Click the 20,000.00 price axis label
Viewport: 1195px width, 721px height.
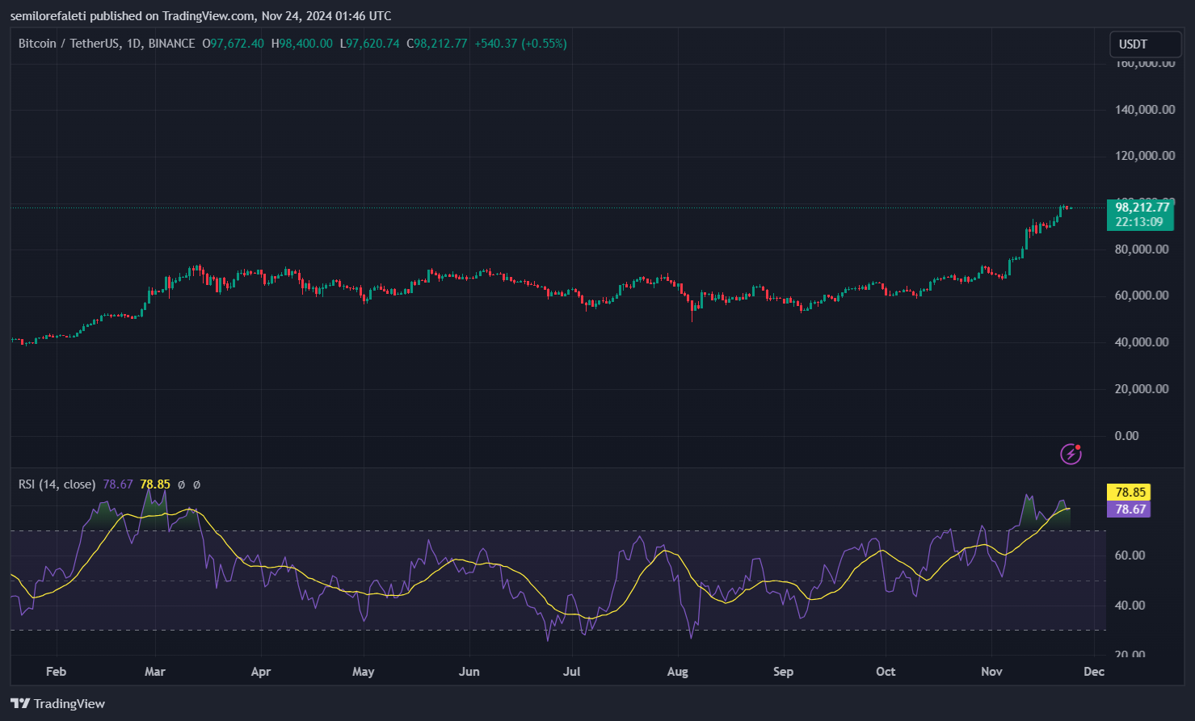pyautogui.click(x=1142, y=389)
